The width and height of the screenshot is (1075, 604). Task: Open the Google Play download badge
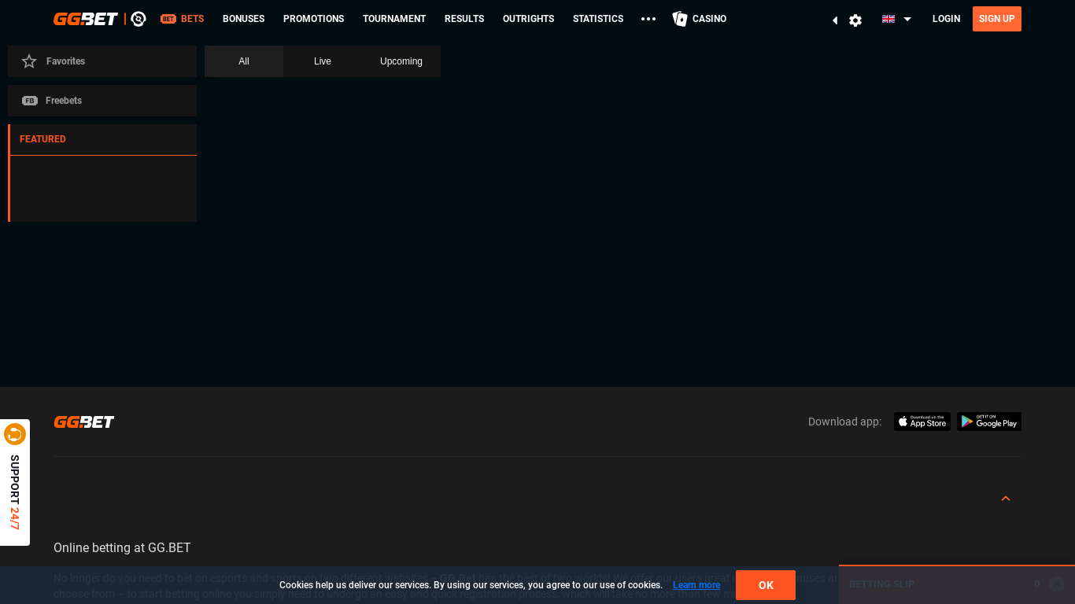[x=989, y=422]
